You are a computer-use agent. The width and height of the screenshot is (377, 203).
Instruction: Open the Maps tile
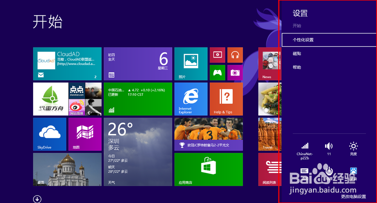(85, 134)
